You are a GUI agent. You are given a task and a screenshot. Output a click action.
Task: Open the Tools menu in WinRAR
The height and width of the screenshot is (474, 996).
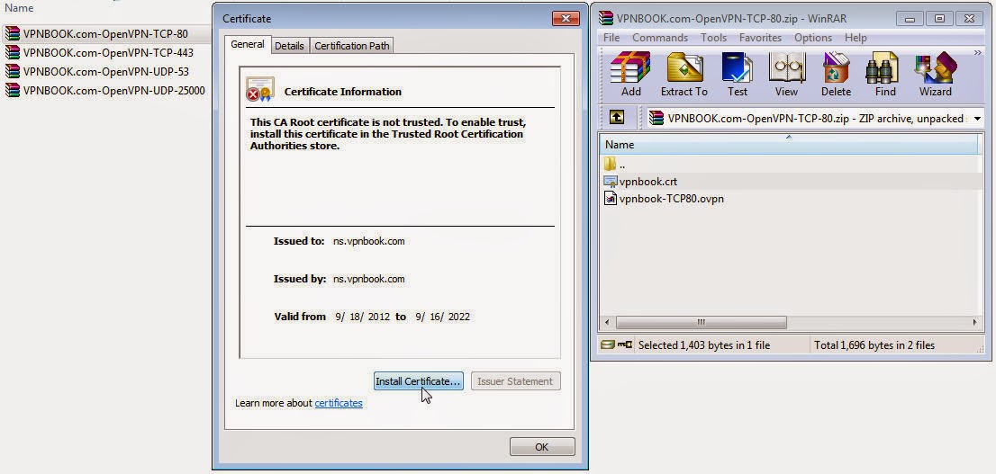click(x=713, y=38)
